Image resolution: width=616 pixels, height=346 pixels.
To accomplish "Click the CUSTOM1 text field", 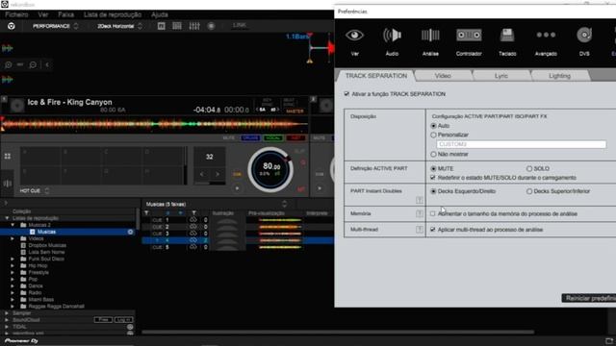I will pos(521,144).
